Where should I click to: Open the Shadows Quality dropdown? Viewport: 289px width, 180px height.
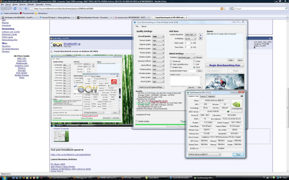click(x=158, y=49)
